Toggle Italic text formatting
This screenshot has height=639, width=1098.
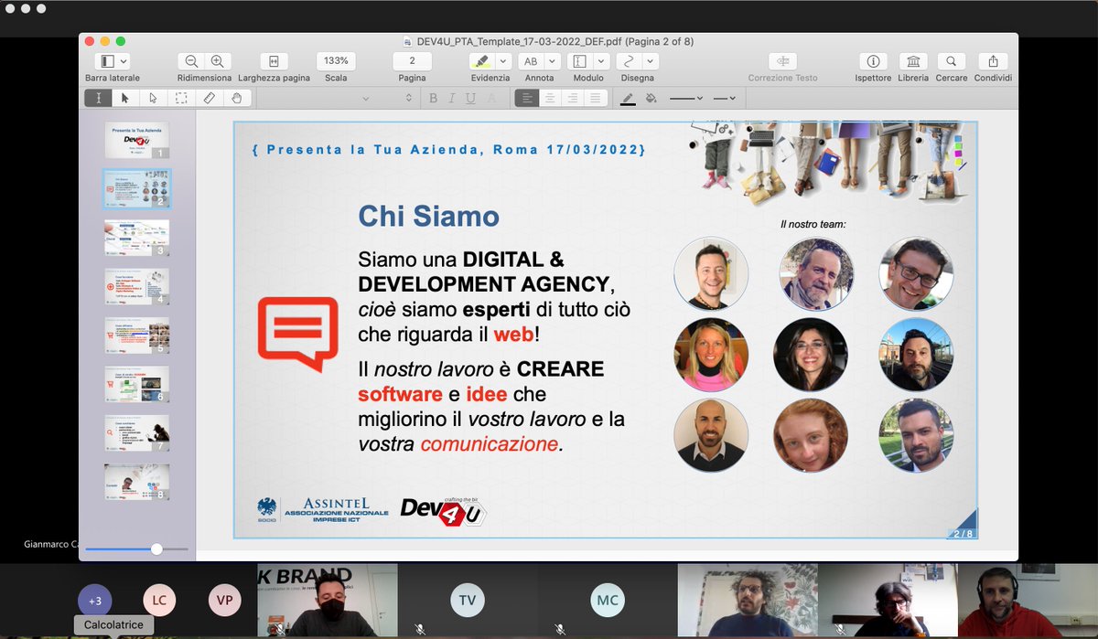pos(452,98)
